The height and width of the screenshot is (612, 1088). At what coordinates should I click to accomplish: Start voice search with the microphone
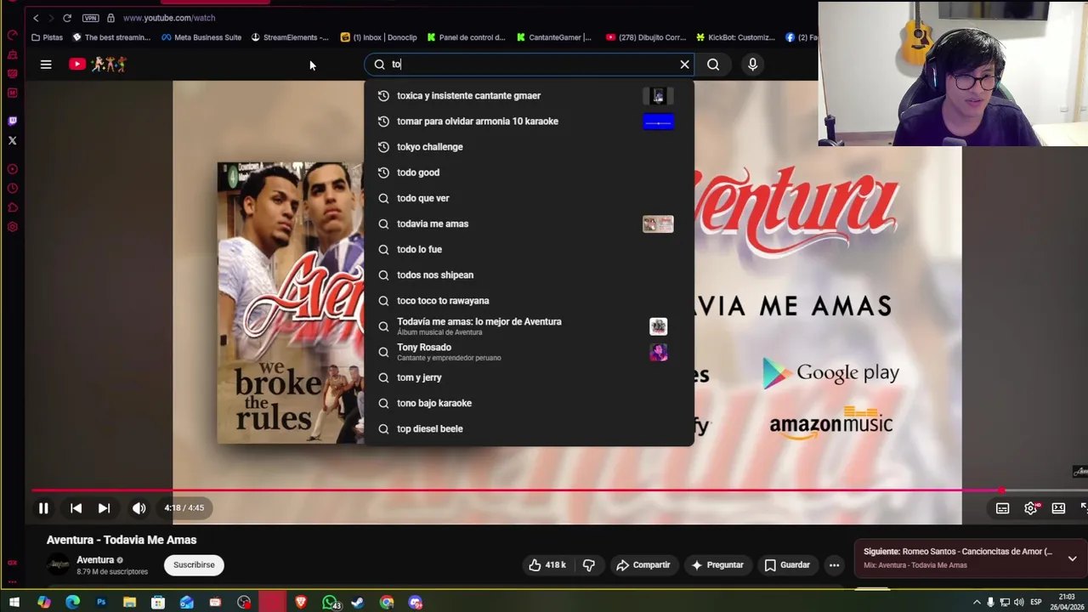coord(752,65)
